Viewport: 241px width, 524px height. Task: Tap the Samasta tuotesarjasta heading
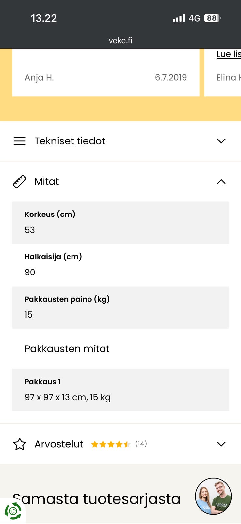pos(98,499)
